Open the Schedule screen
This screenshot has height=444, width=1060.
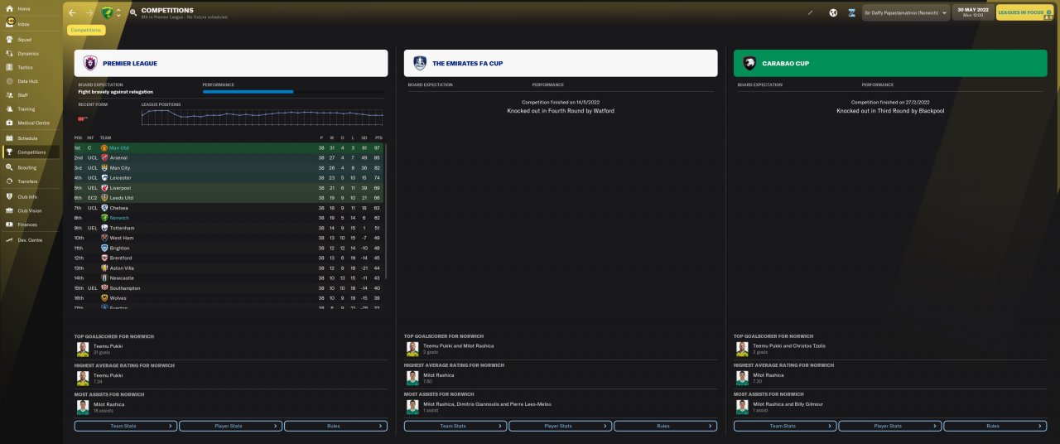tap(27, 138)
